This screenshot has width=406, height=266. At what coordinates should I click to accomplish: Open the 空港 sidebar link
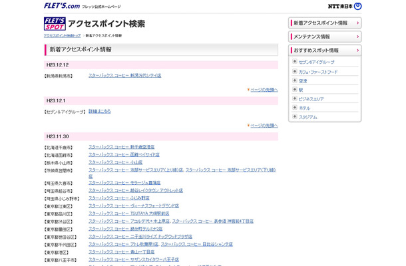(303, 81)
